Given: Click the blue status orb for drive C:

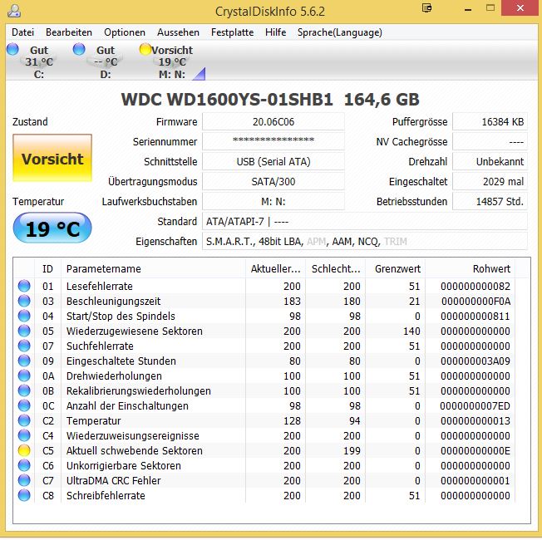Looking at the screenshot, I should [12, 49].
